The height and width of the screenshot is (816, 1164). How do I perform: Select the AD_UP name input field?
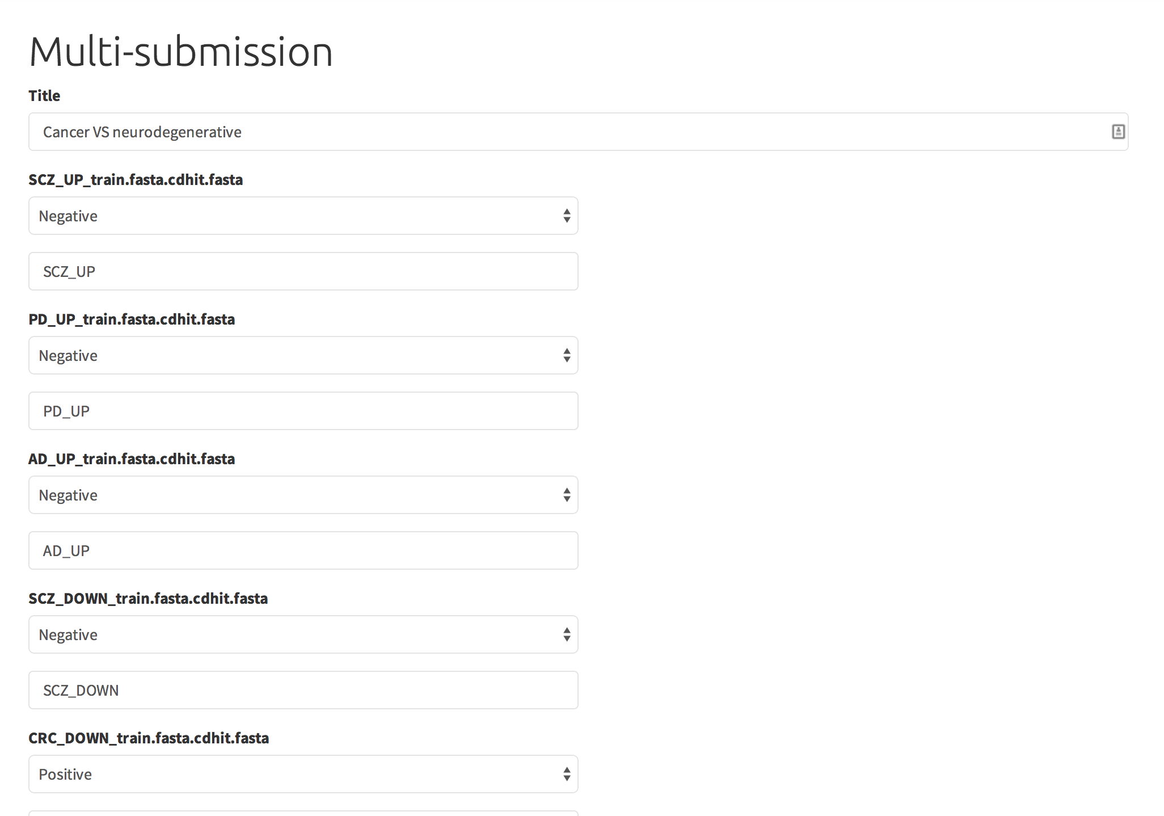tap(303, 550)
